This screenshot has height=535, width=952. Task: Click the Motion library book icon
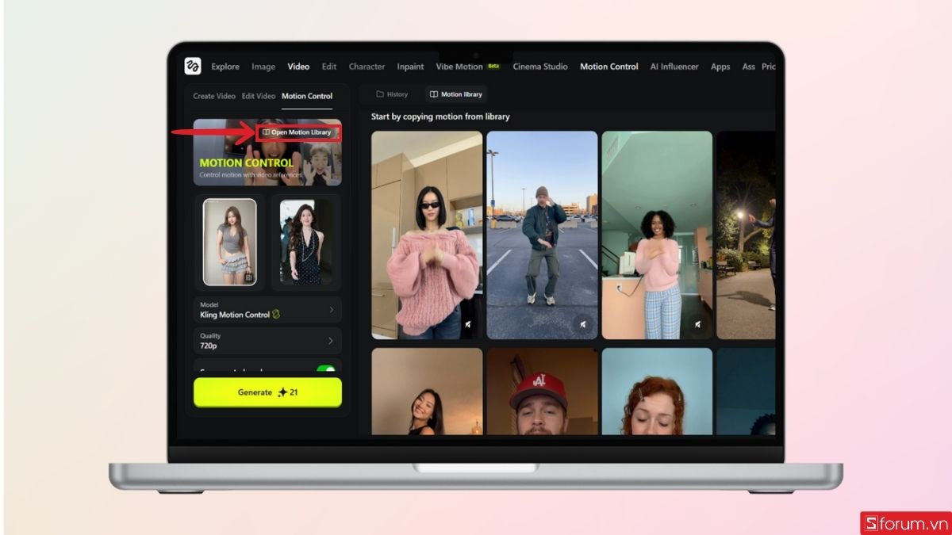[x=434, y=94]
